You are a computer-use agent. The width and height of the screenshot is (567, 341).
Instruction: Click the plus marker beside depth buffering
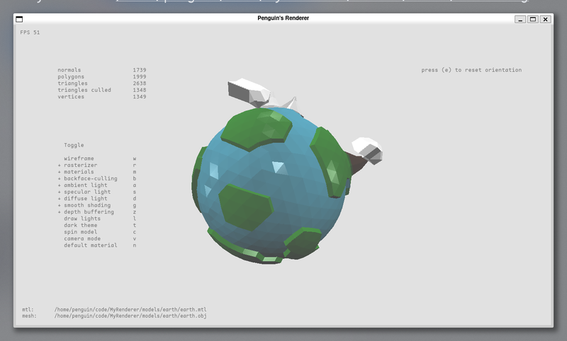(60, 212)
